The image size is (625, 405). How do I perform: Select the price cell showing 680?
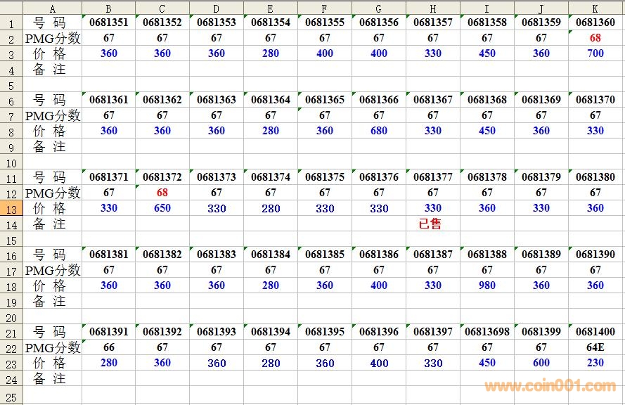[x=379, y=131]
